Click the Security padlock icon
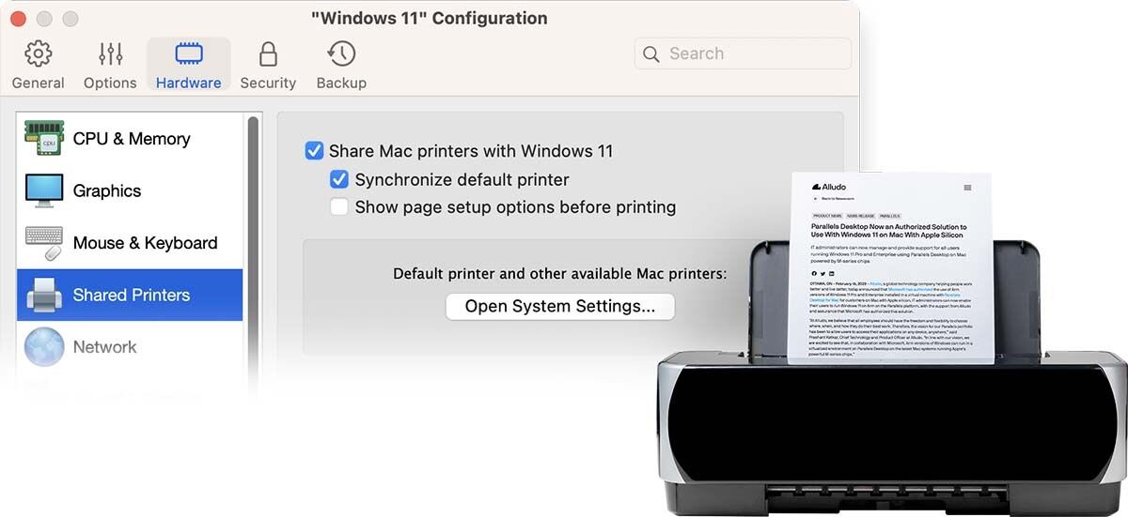This screenshot has height=517, width=1128. coord(268,53)
